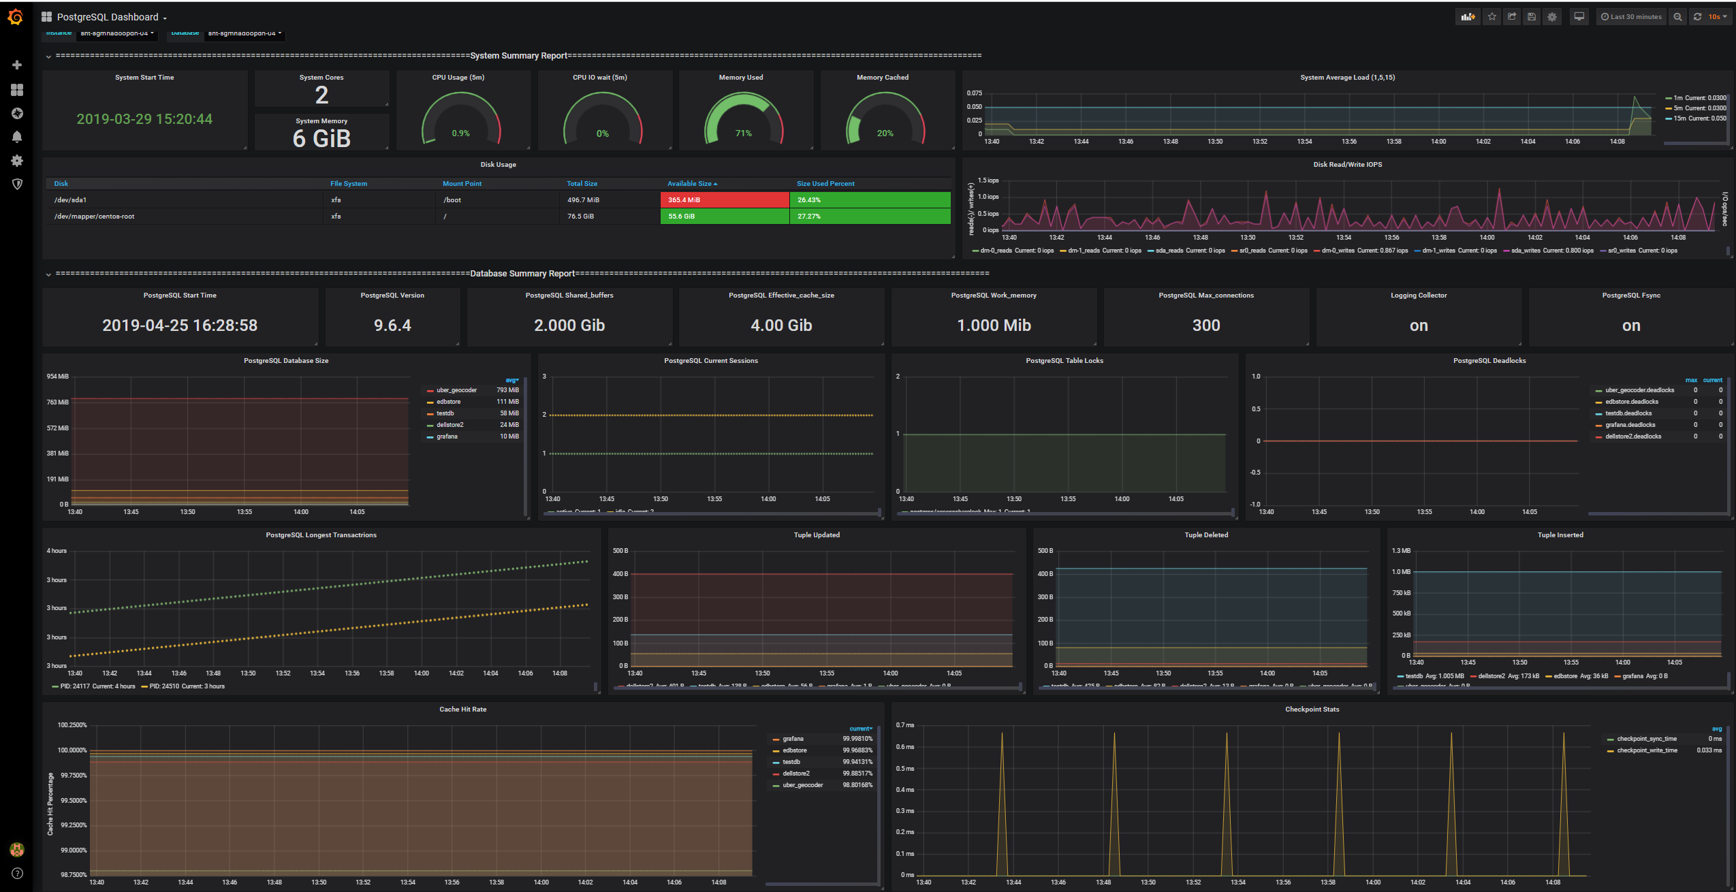
Task: Open the Configuration gear in sidebar
Action: [17, 161]
